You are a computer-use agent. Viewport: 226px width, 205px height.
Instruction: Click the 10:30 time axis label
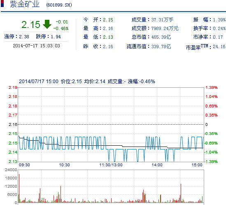(x=64, y=165)
